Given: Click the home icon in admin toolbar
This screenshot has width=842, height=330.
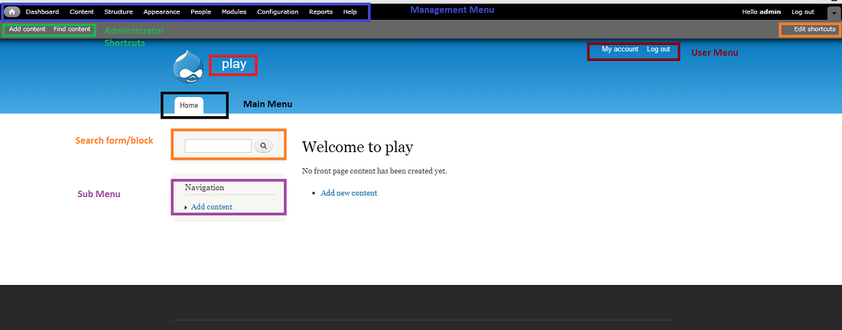Looking at the screenshot, I should tap(11, 11).
